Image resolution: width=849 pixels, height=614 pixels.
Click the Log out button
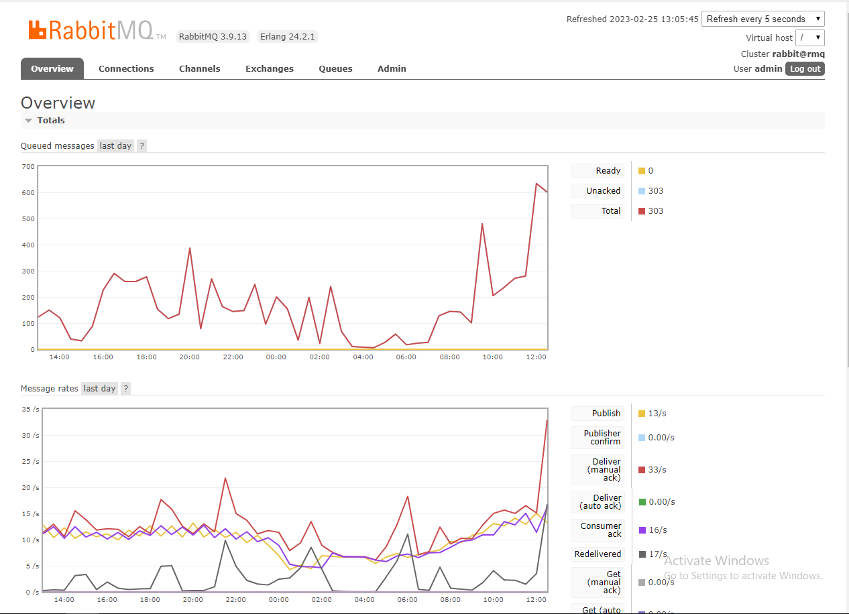coord(805,69)
